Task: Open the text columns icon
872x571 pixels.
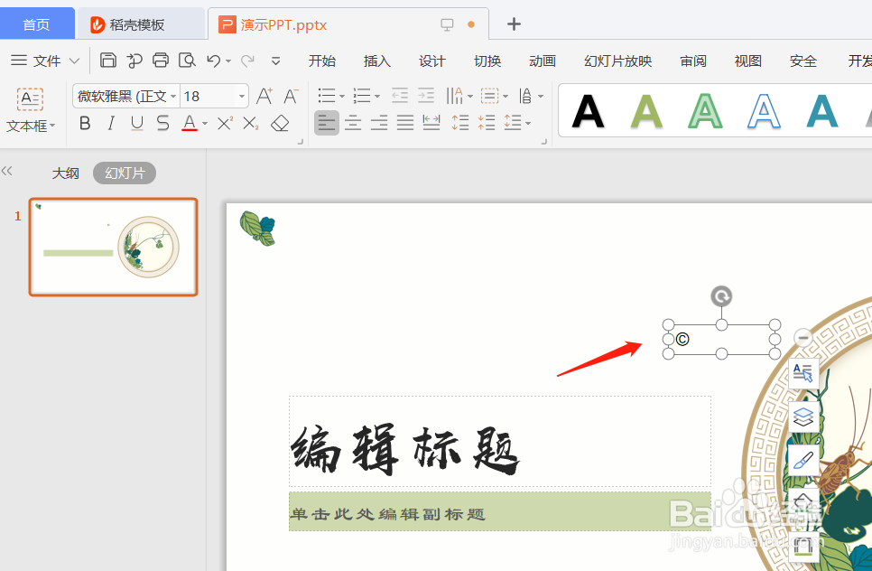Action: [456, 95]
